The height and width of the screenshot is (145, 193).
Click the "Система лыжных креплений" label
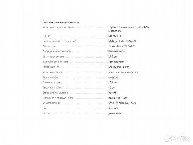pyautogui.click(x=59, y=41)
